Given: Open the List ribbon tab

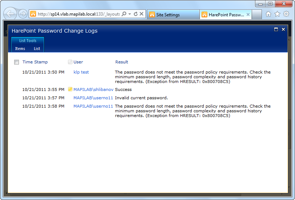Looking at the screenshot, I should click(x=37, y=49).
